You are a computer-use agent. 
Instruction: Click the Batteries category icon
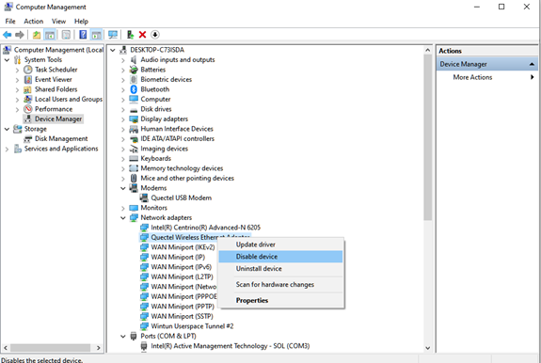pyautogui.click(x=134, y=70)
